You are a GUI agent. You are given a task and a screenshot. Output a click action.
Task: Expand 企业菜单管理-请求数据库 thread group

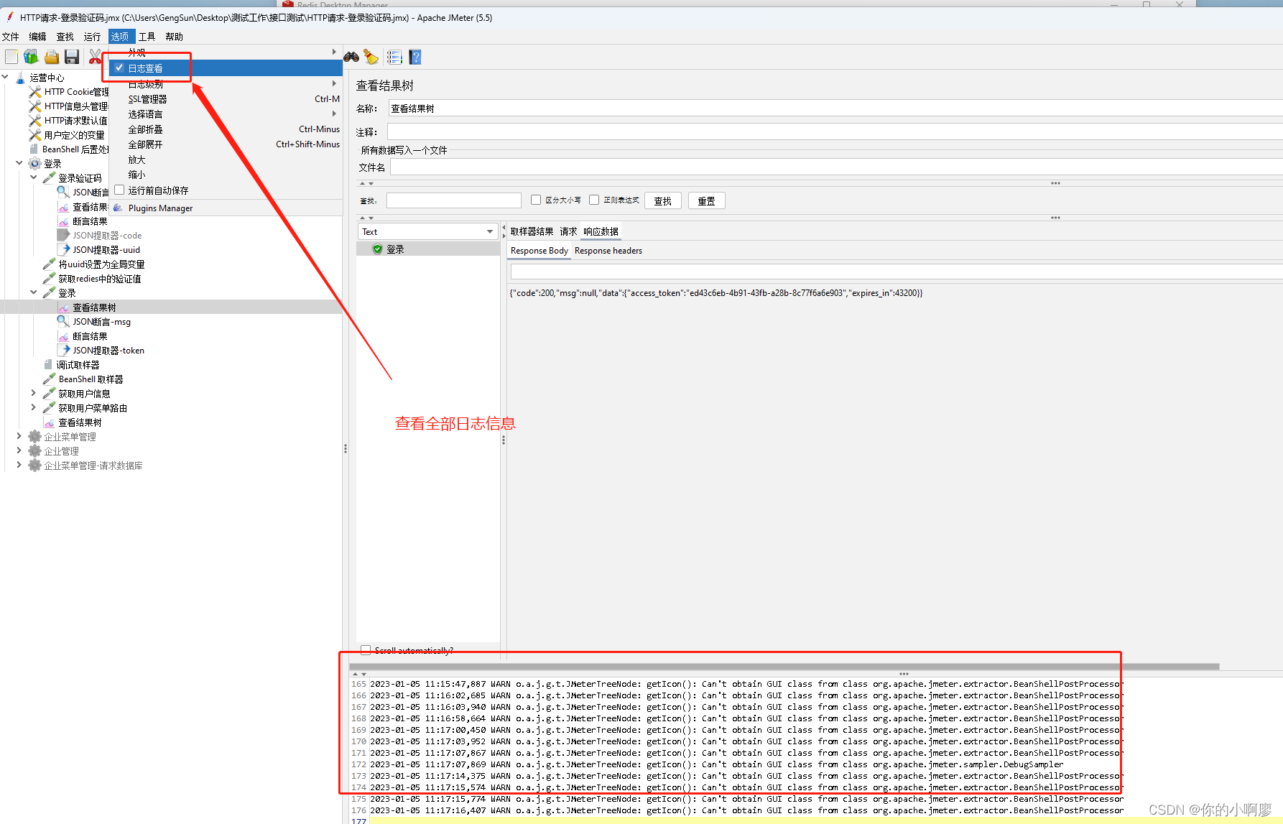pyautogui.click(x=19, y=465)
